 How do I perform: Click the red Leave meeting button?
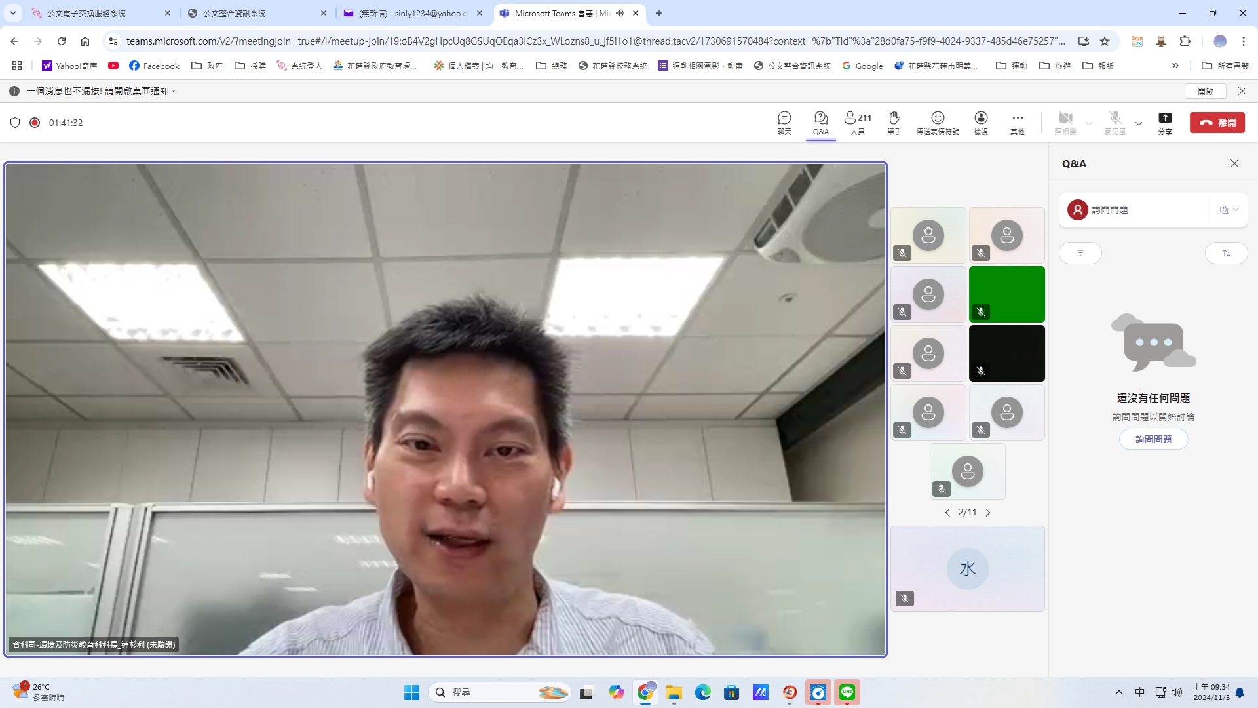tap(1217, 123)
